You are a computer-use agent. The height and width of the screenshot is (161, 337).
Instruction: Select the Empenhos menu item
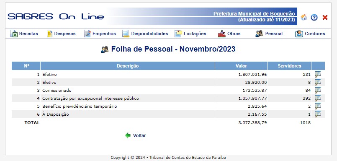(100, 34)
